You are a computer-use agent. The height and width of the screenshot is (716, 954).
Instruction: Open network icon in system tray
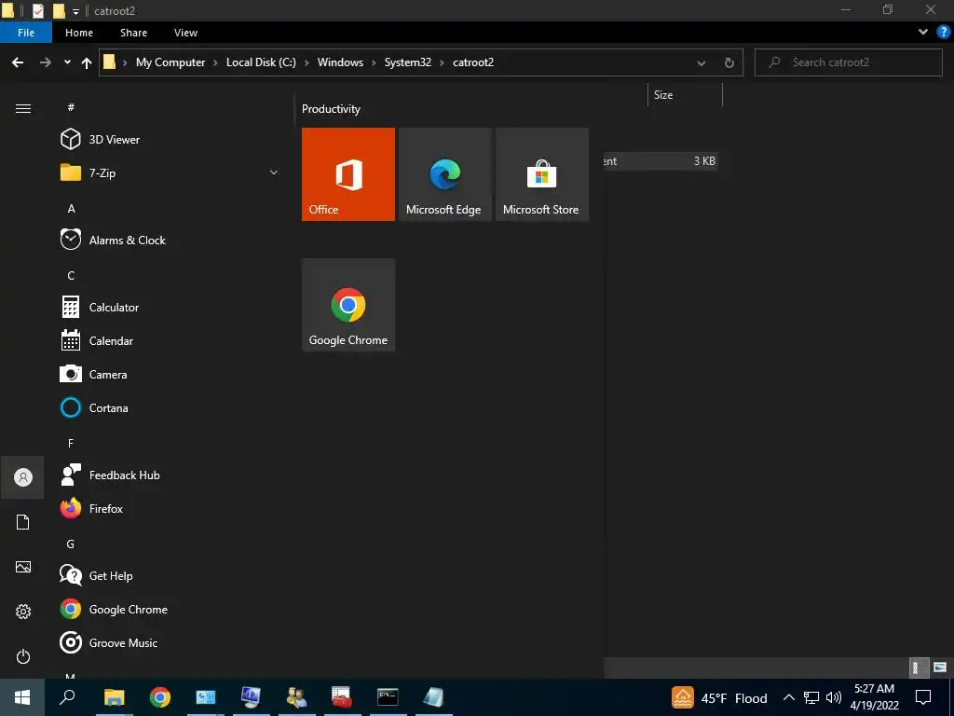click(811, 697)
